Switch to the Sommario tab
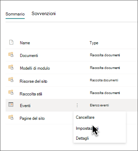 [15, 14]
